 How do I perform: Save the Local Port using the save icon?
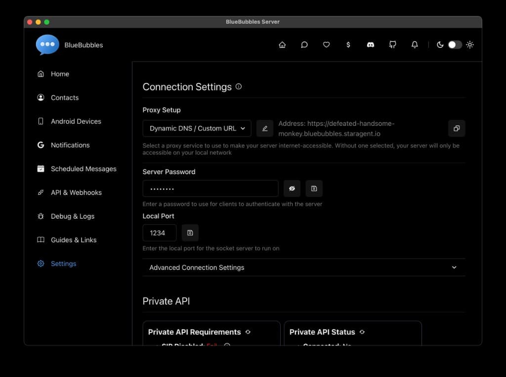[190, 232]
